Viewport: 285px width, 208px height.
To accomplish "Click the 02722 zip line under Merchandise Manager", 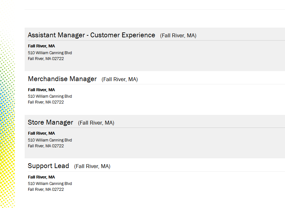I will pyautogui.click(x=46, y=102).
